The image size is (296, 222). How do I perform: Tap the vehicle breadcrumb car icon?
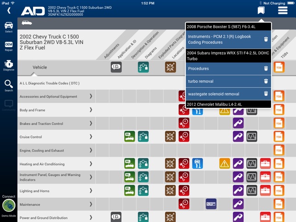[x=27, y=23]
